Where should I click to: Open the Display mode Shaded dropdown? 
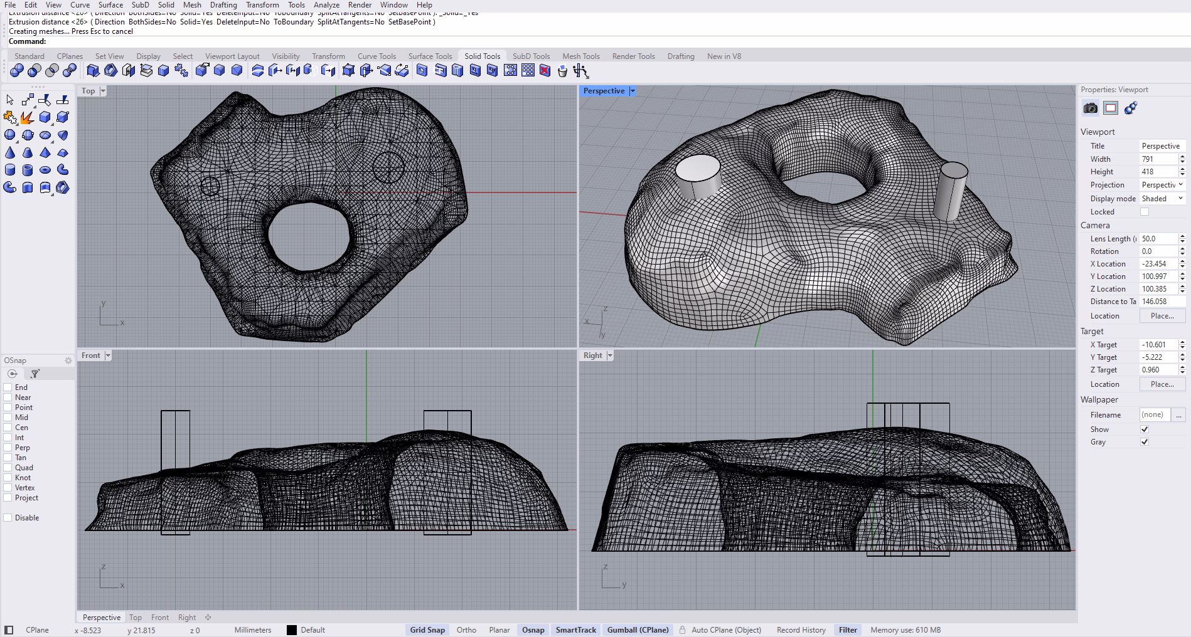tap(1162, 198)
